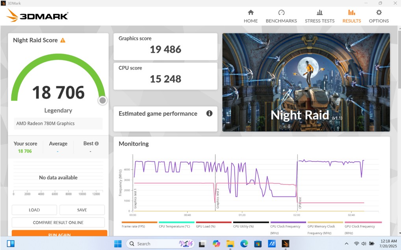Click the Estimated game performance info icon

[x=209, y=113]
